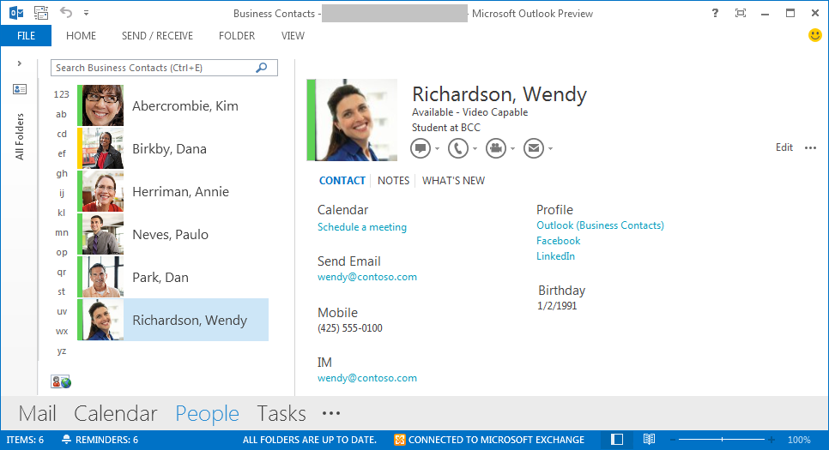Click the Schedule a meeting link
This screenshot has width=829, height=450.
361,227
